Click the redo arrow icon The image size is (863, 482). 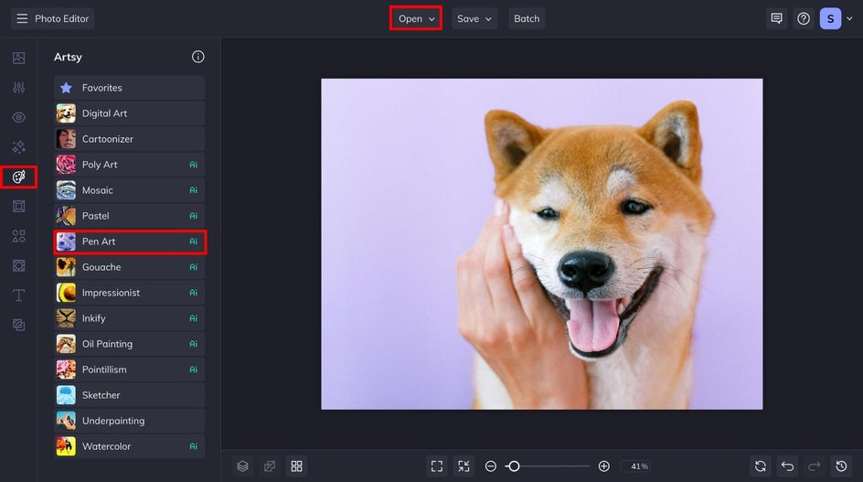[x=815, y=466]
